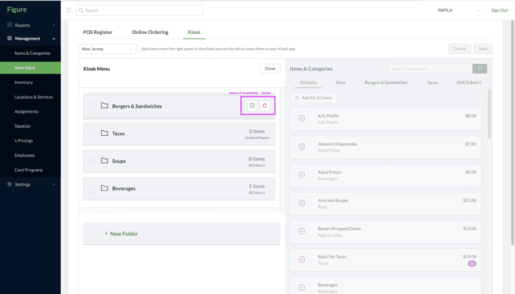Click the Search for an item field
Screen dimensions: 515x294
pos(431,68)
